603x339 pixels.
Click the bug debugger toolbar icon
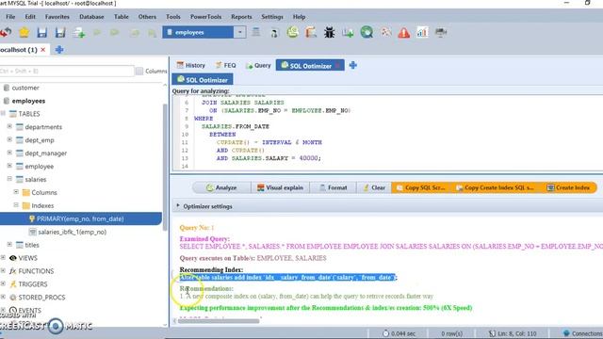click(329, 33)
